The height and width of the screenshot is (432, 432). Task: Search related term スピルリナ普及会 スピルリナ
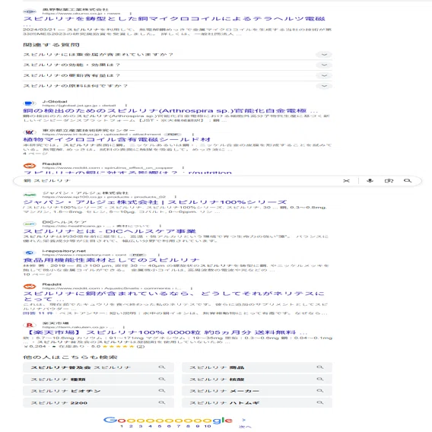click(x=98, y=367)
